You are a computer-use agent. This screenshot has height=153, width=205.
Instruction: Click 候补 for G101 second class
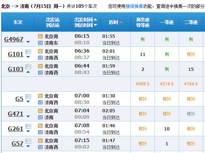pos(191,54)
